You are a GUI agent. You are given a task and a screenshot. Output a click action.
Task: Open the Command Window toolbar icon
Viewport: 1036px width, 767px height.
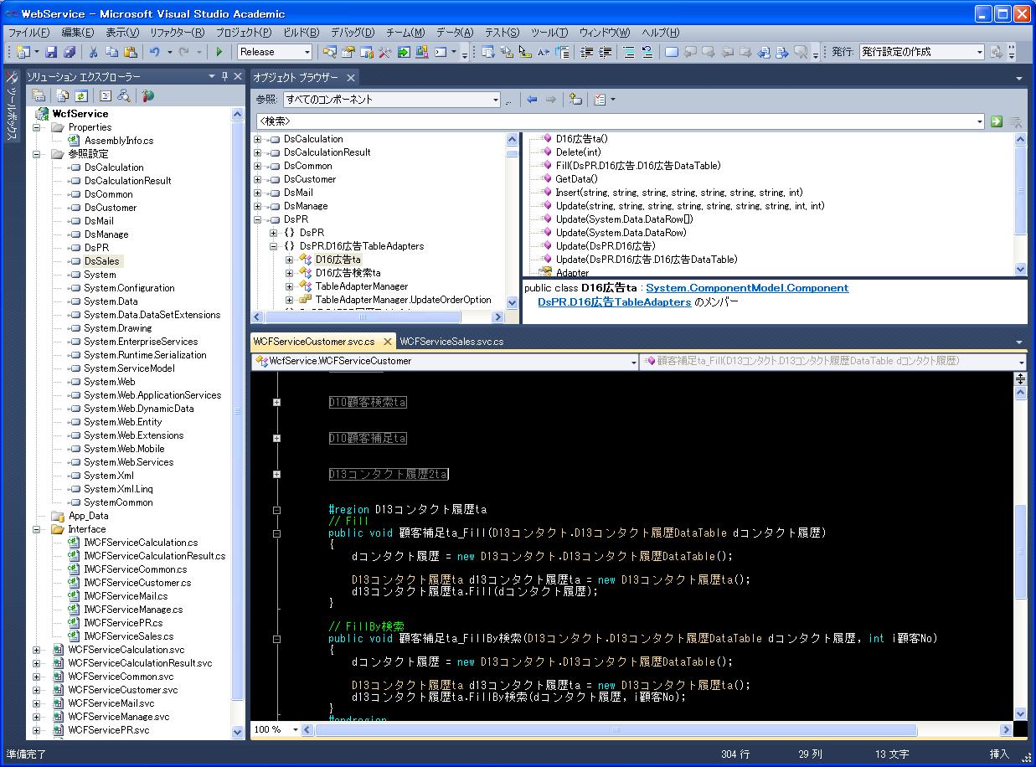coord(441,52)
